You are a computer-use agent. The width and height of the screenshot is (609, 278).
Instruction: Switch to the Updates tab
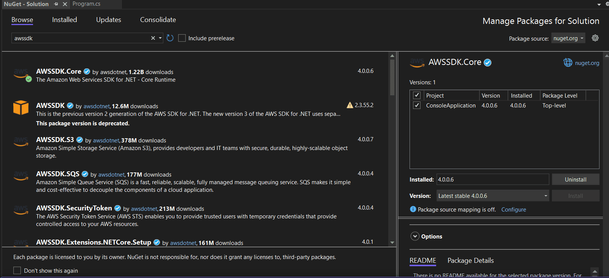[109, 20]
